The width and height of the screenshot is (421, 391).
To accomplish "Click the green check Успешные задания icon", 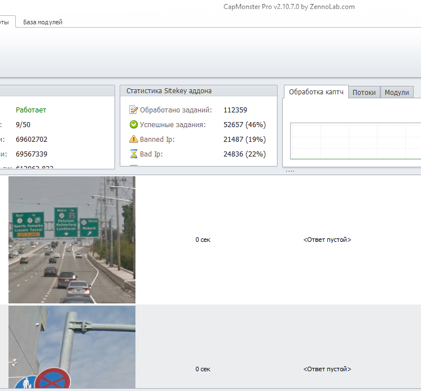I will coord(133,124).
